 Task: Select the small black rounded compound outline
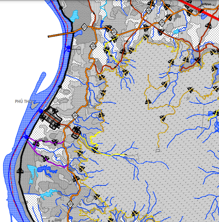[76, 133]
